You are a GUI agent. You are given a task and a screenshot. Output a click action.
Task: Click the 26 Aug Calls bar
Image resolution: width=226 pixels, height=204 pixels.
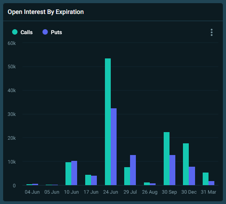(147, 184)
